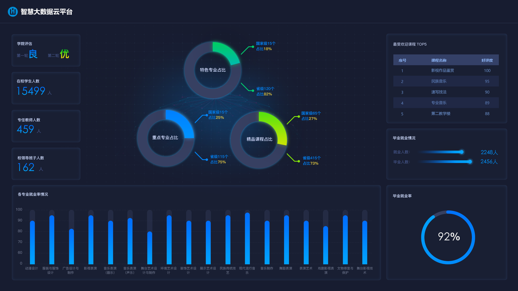Viewport: 518px width, 291px height.
Task: Select the 精品课程占比 donut chart center
Action: [x=259, y=140]
